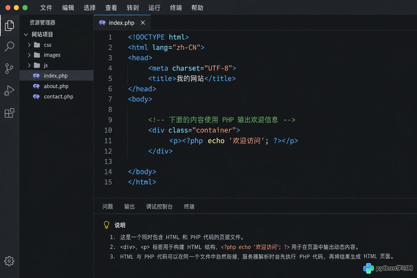This screenshot has height=278, width=417.
Task: Open the Source Control view icon
Action: click(9, 69)
